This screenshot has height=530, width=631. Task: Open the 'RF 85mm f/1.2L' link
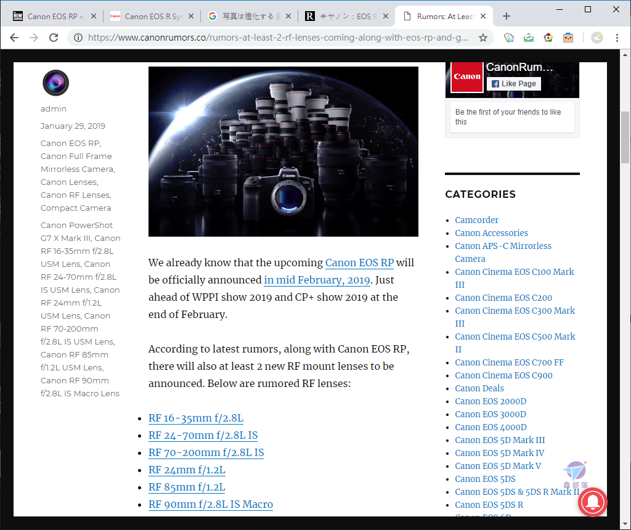187,487
